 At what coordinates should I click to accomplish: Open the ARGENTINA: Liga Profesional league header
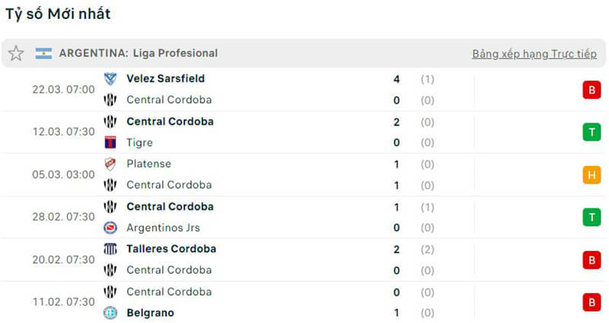(x=138, y=53)
